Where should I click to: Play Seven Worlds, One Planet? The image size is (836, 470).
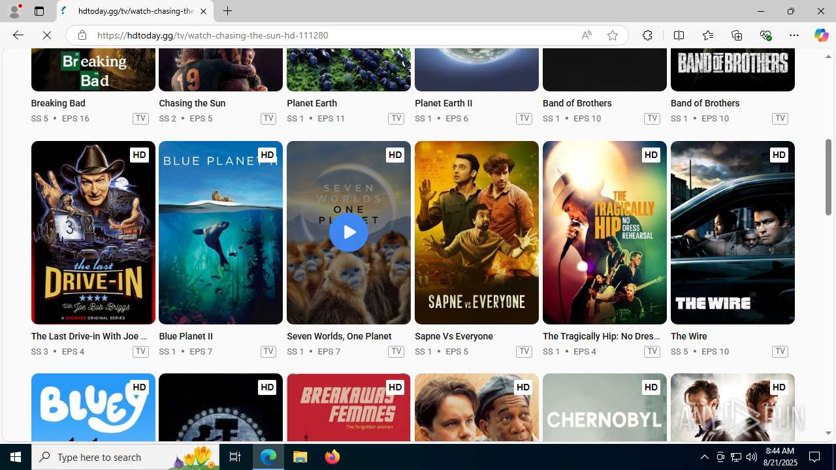tap(348, 232)
